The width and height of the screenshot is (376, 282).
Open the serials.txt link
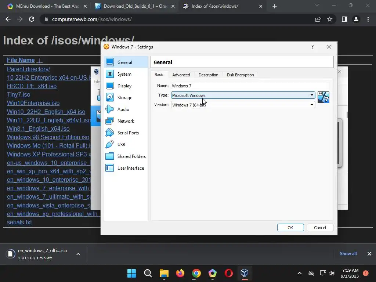tap(19, 222)
